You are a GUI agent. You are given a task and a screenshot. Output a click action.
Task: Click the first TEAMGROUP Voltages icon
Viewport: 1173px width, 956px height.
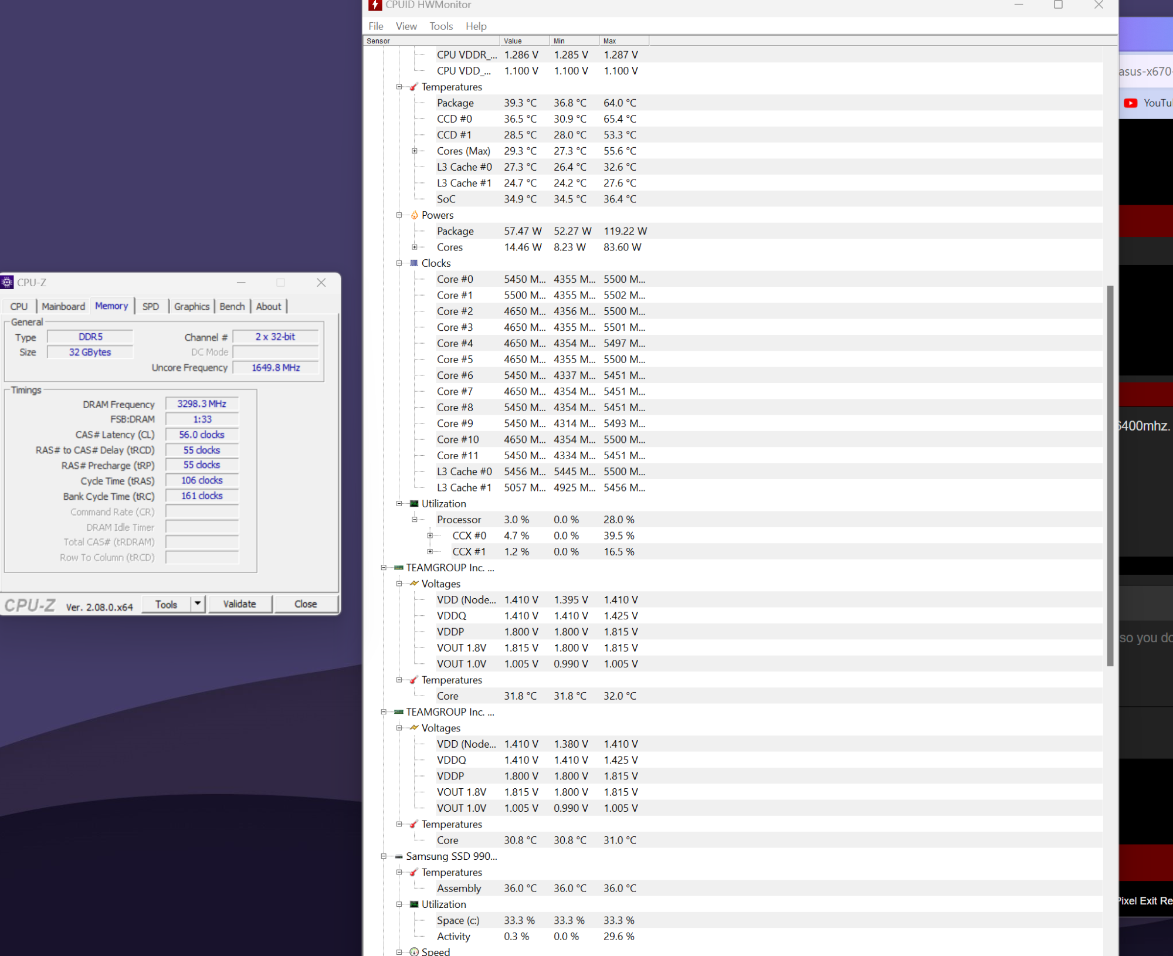414,584
